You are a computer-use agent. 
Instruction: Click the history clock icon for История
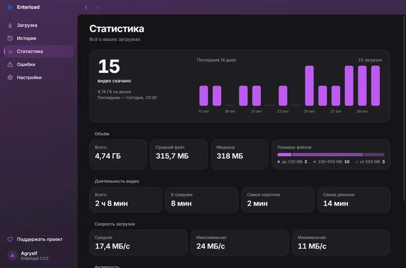(10, 38)
